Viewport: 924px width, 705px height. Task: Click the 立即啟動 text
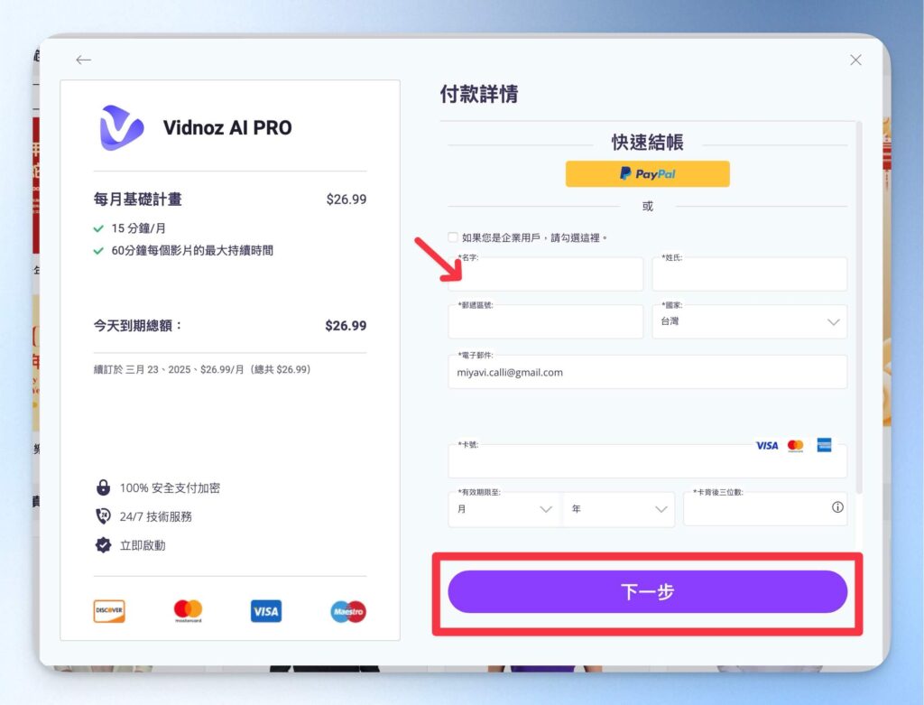(x=143, y=546)
